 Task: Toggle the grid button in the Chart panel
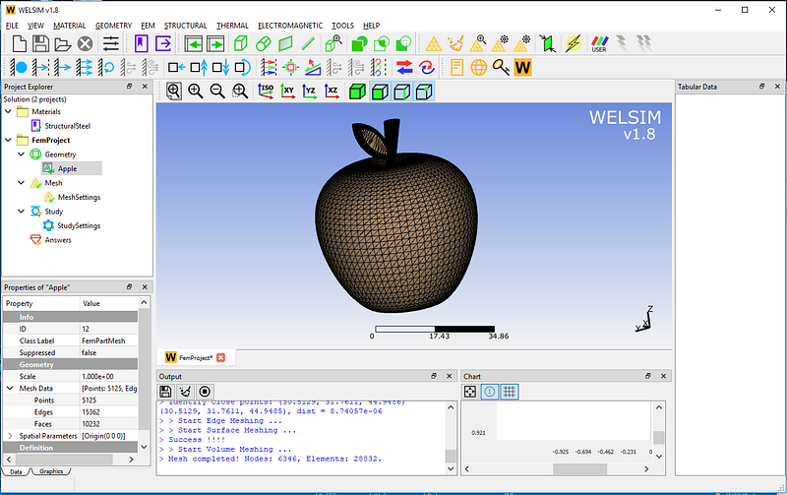click(x=510, y=392)
